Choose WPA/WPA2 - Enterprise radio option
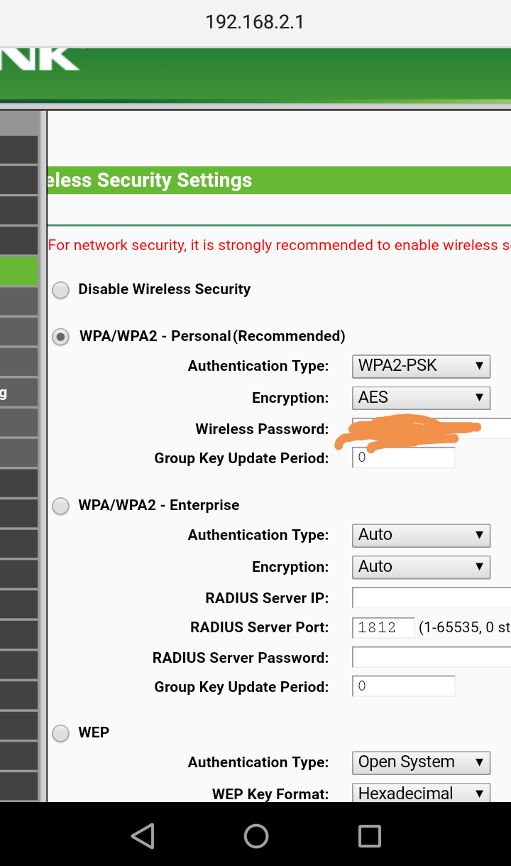Image resolution: width=511 pixels, height=866 pixels. 61,506
